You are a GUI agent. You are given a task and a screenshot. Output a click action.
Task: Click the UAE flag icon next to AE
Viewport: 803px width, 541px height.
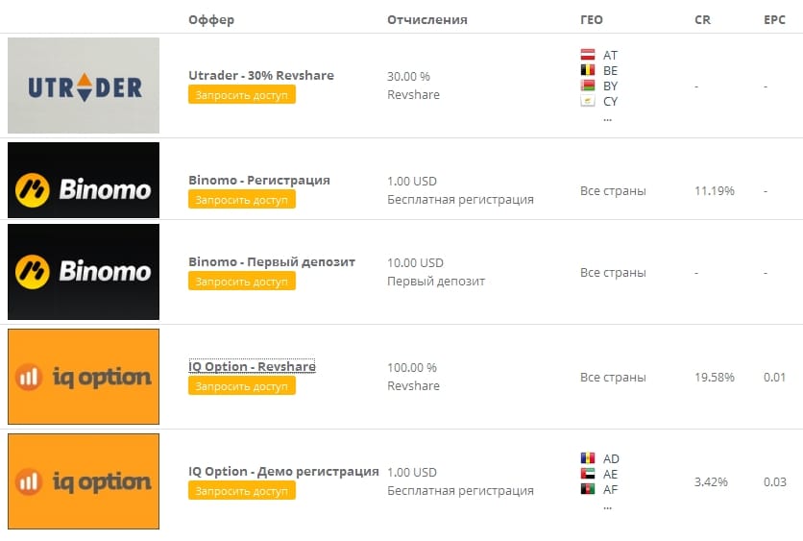click(x=588, y=474)
